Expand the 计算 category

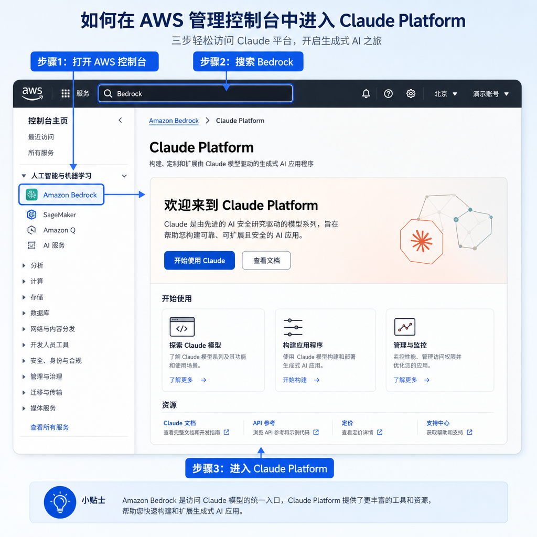click(24, 281)
